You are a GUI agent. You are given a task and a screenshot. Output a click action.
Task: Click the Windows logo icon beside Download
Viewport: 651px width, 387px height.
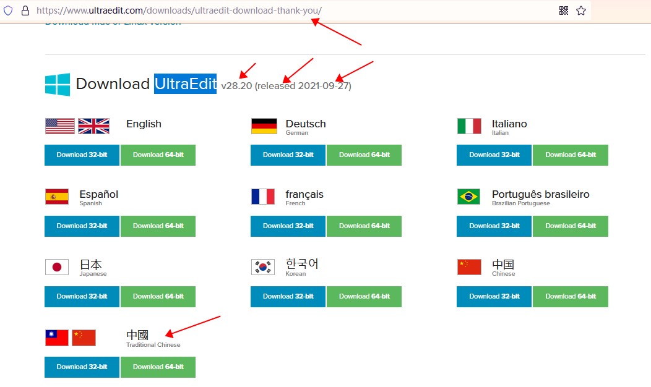(58, 85)
